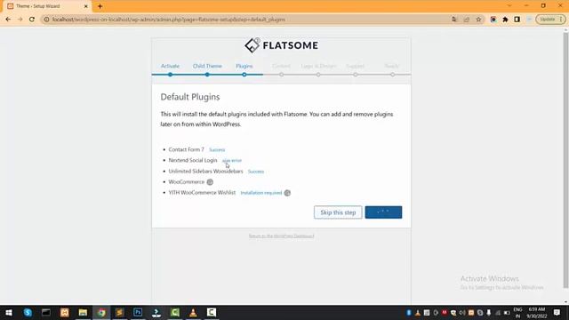Click the spinner icon beside YITH WooCommerce Wishlist
Image resolution: width=569 pixels, height=320 pixels.
tap(287, 193)
